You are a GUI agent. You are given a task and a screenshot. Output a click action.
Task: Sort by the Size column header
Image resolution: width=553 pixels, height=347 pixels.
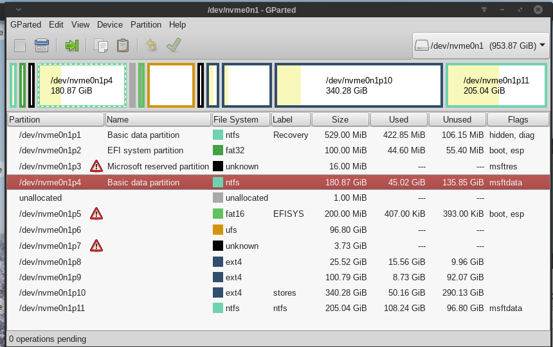(340, 119)
